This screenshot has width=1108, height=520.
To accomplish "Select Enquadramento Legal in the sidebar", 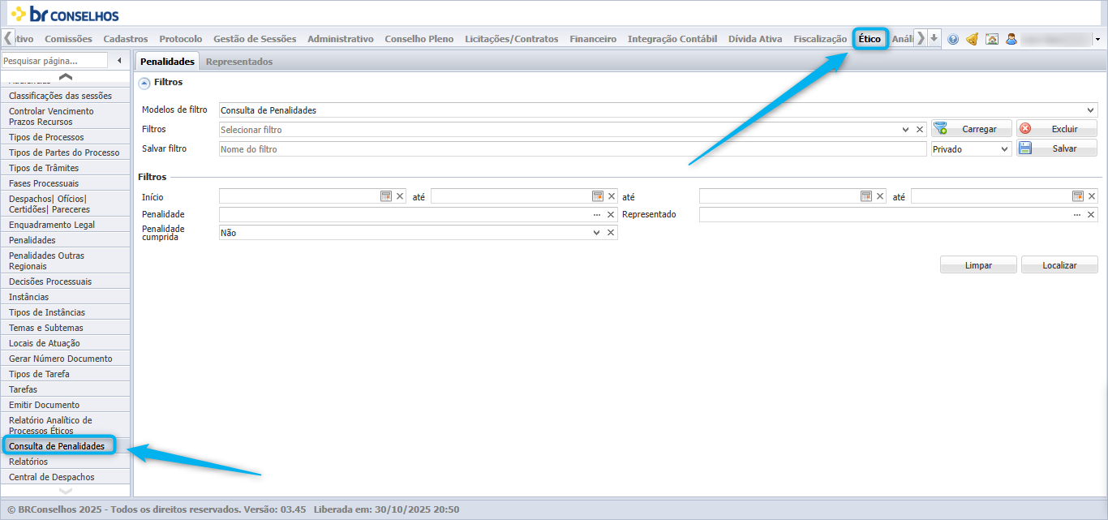I will pyautogui.click(x=65, y=225).
